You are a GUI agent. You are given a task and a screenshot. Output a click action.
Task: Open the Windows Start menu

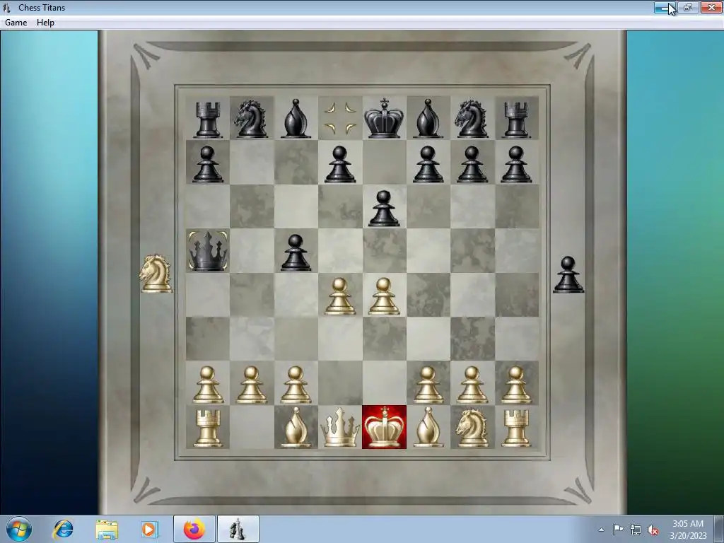(19, 529)
